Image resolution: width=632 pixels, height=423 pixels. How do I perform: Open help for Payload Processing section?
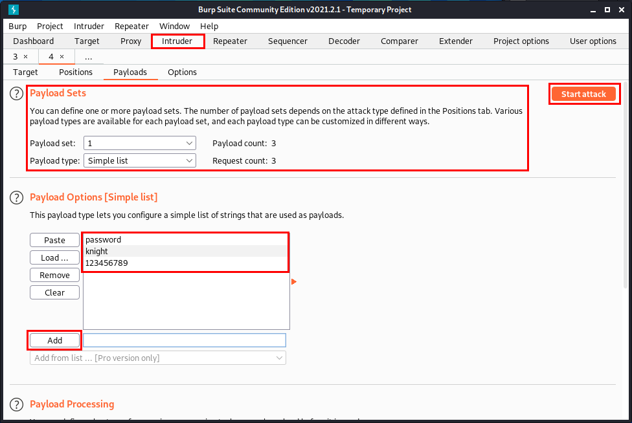click(x=17, y=404)
